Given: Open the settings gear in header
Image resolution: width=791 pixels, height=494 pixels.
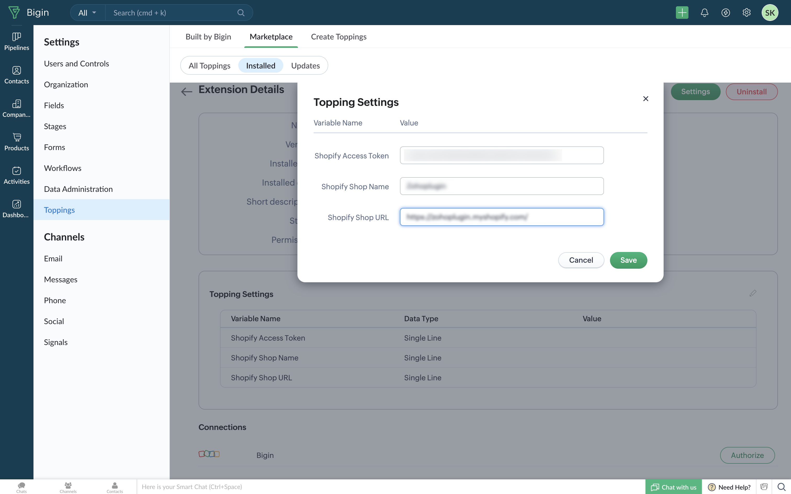Looking at the screenshot, I should click(x=747, y=13).
